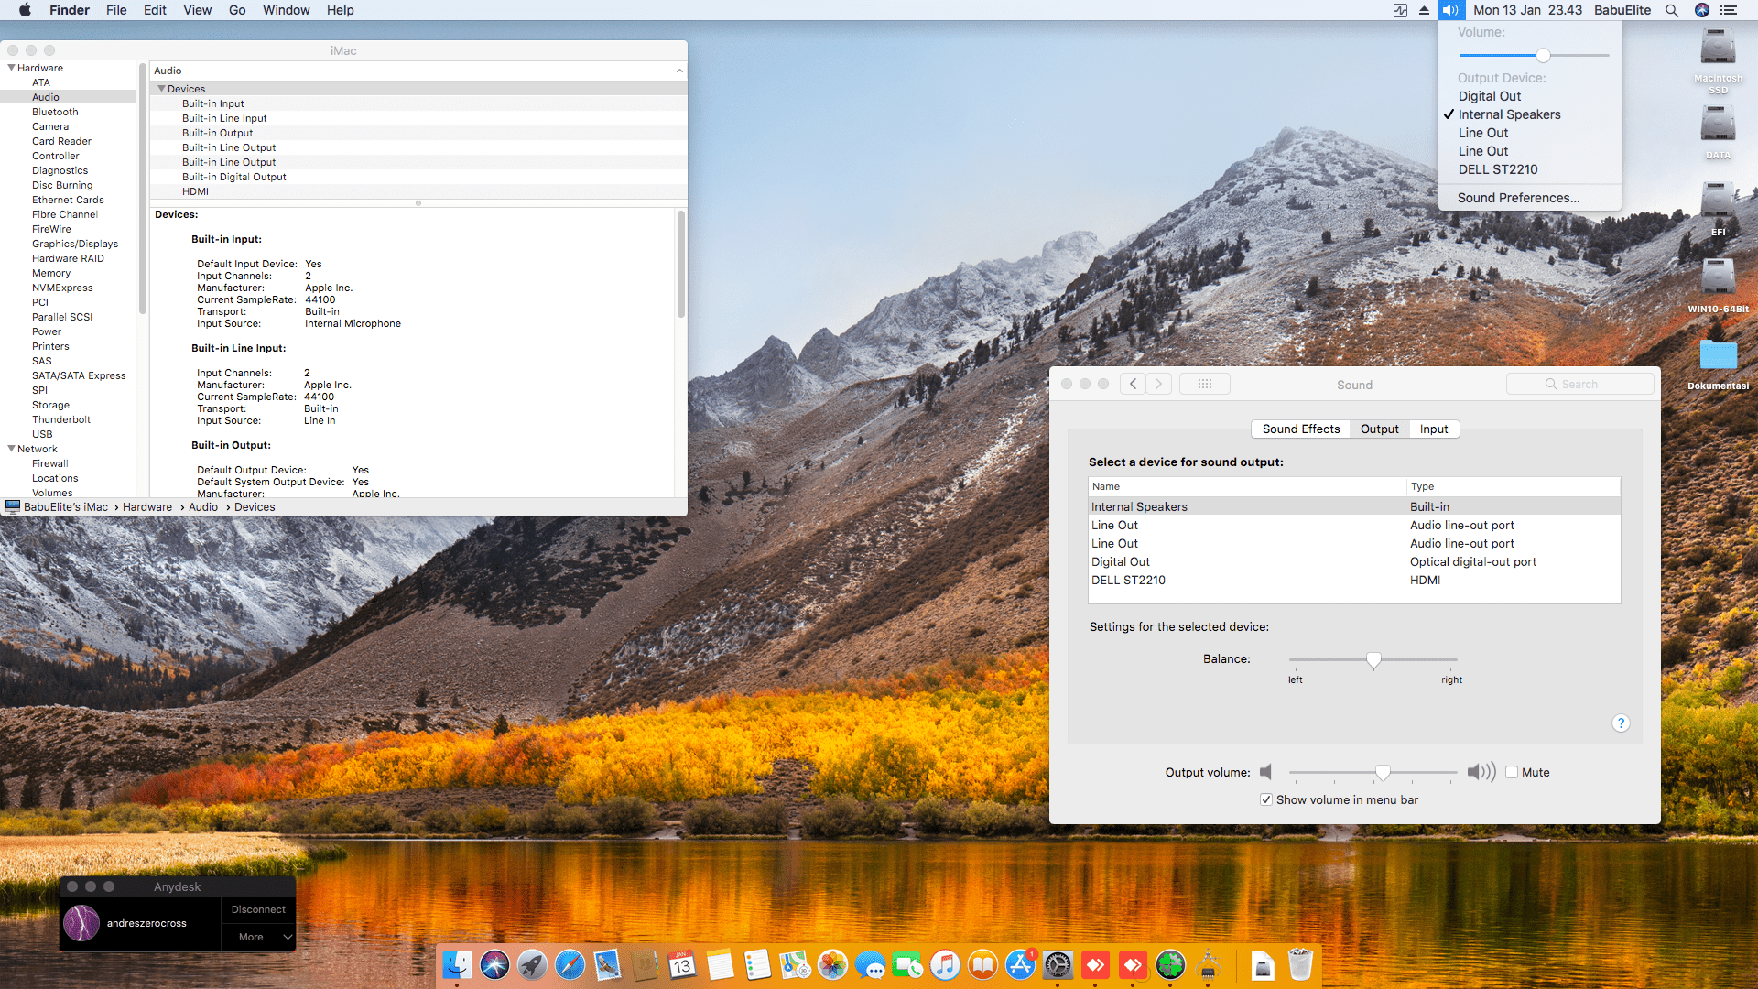Uncheck Show volume in menu bar
The height and width of the screenshot is (989, 1758).
tap(1266, 799)
